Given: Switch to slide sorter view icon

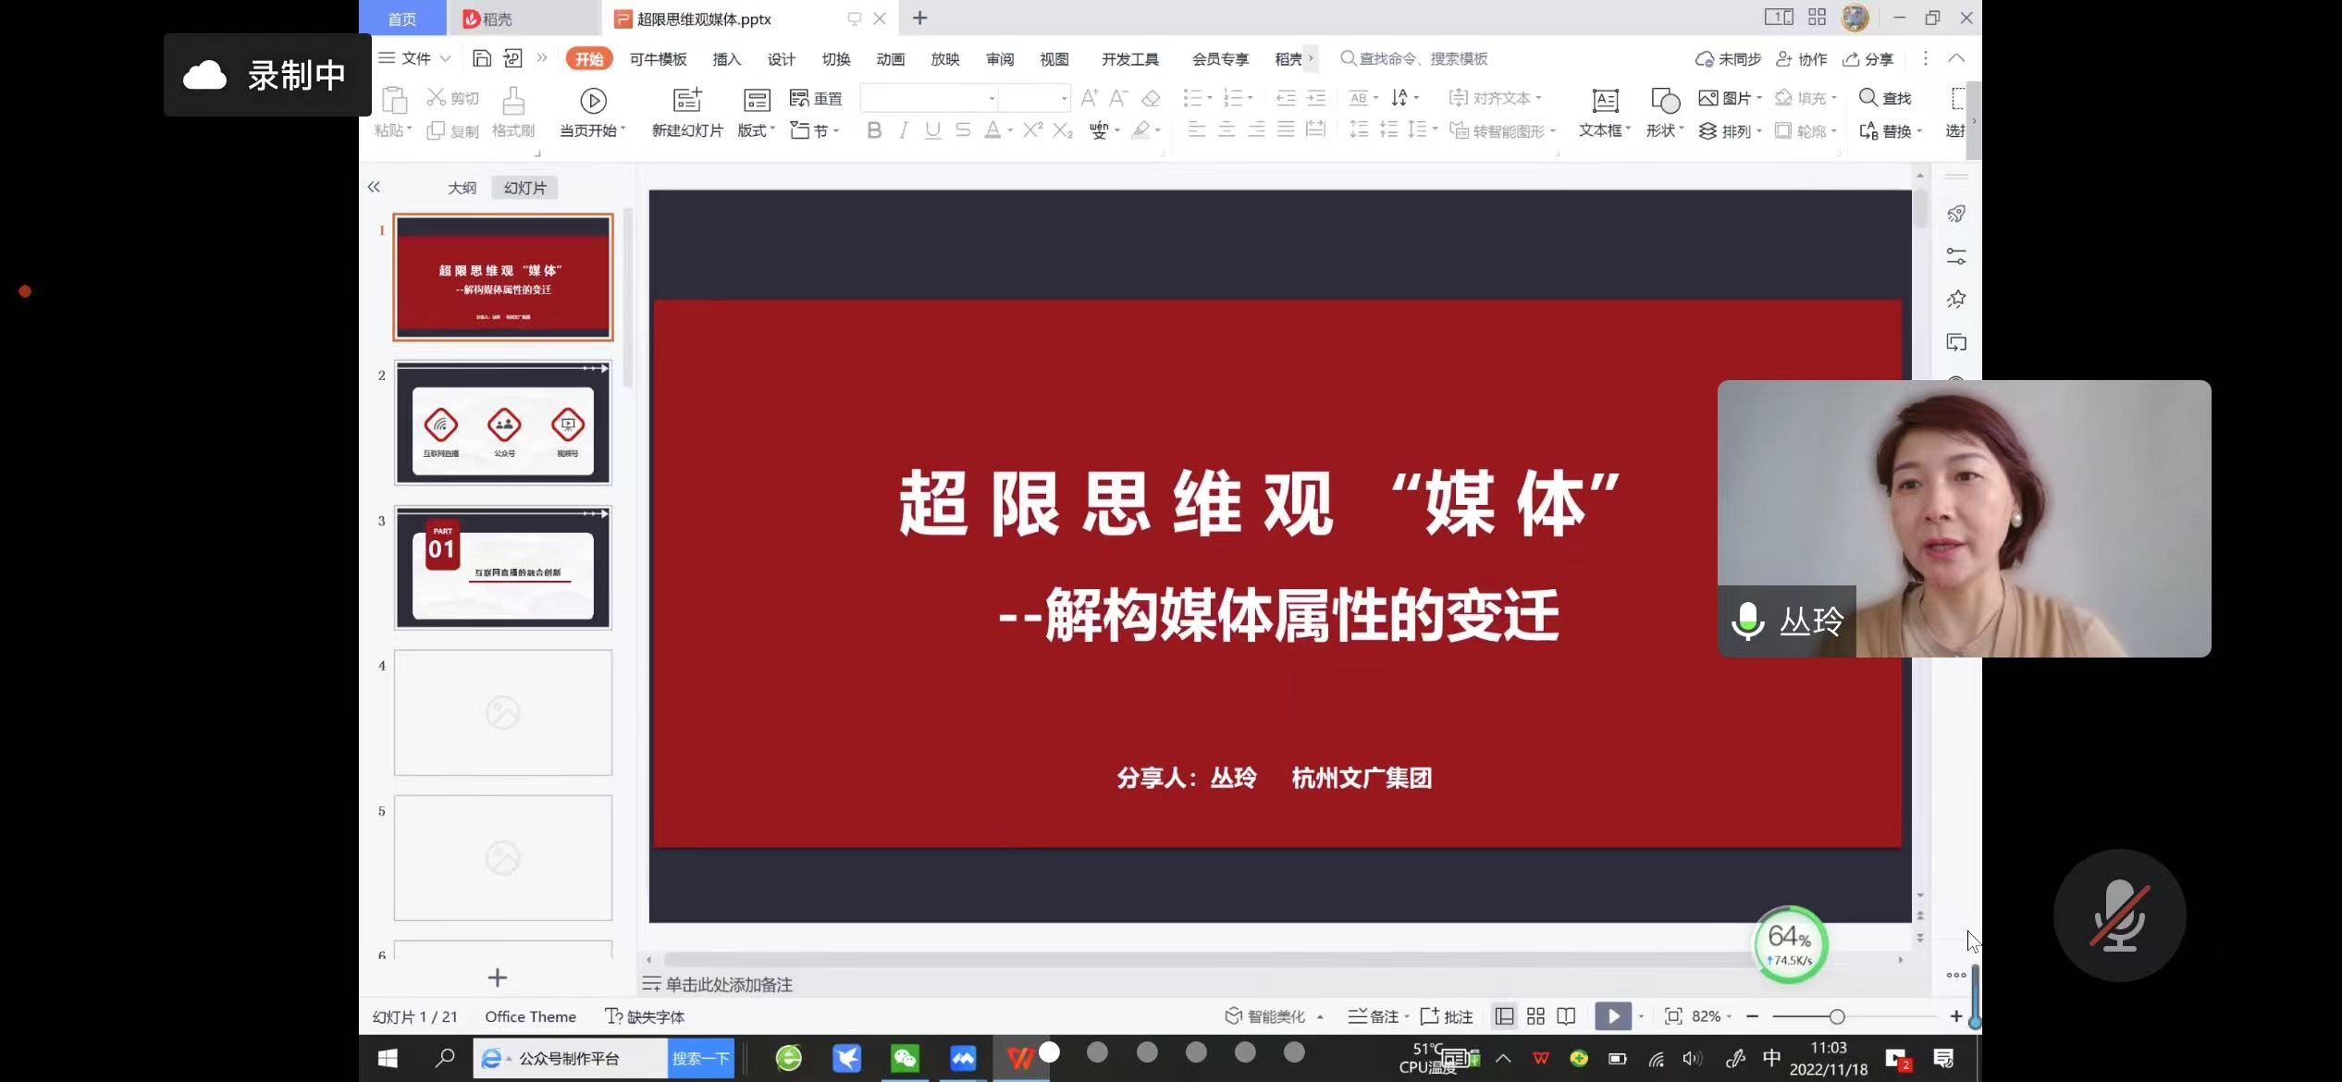Looking at the screenshot, I should click(1535, 1016).
